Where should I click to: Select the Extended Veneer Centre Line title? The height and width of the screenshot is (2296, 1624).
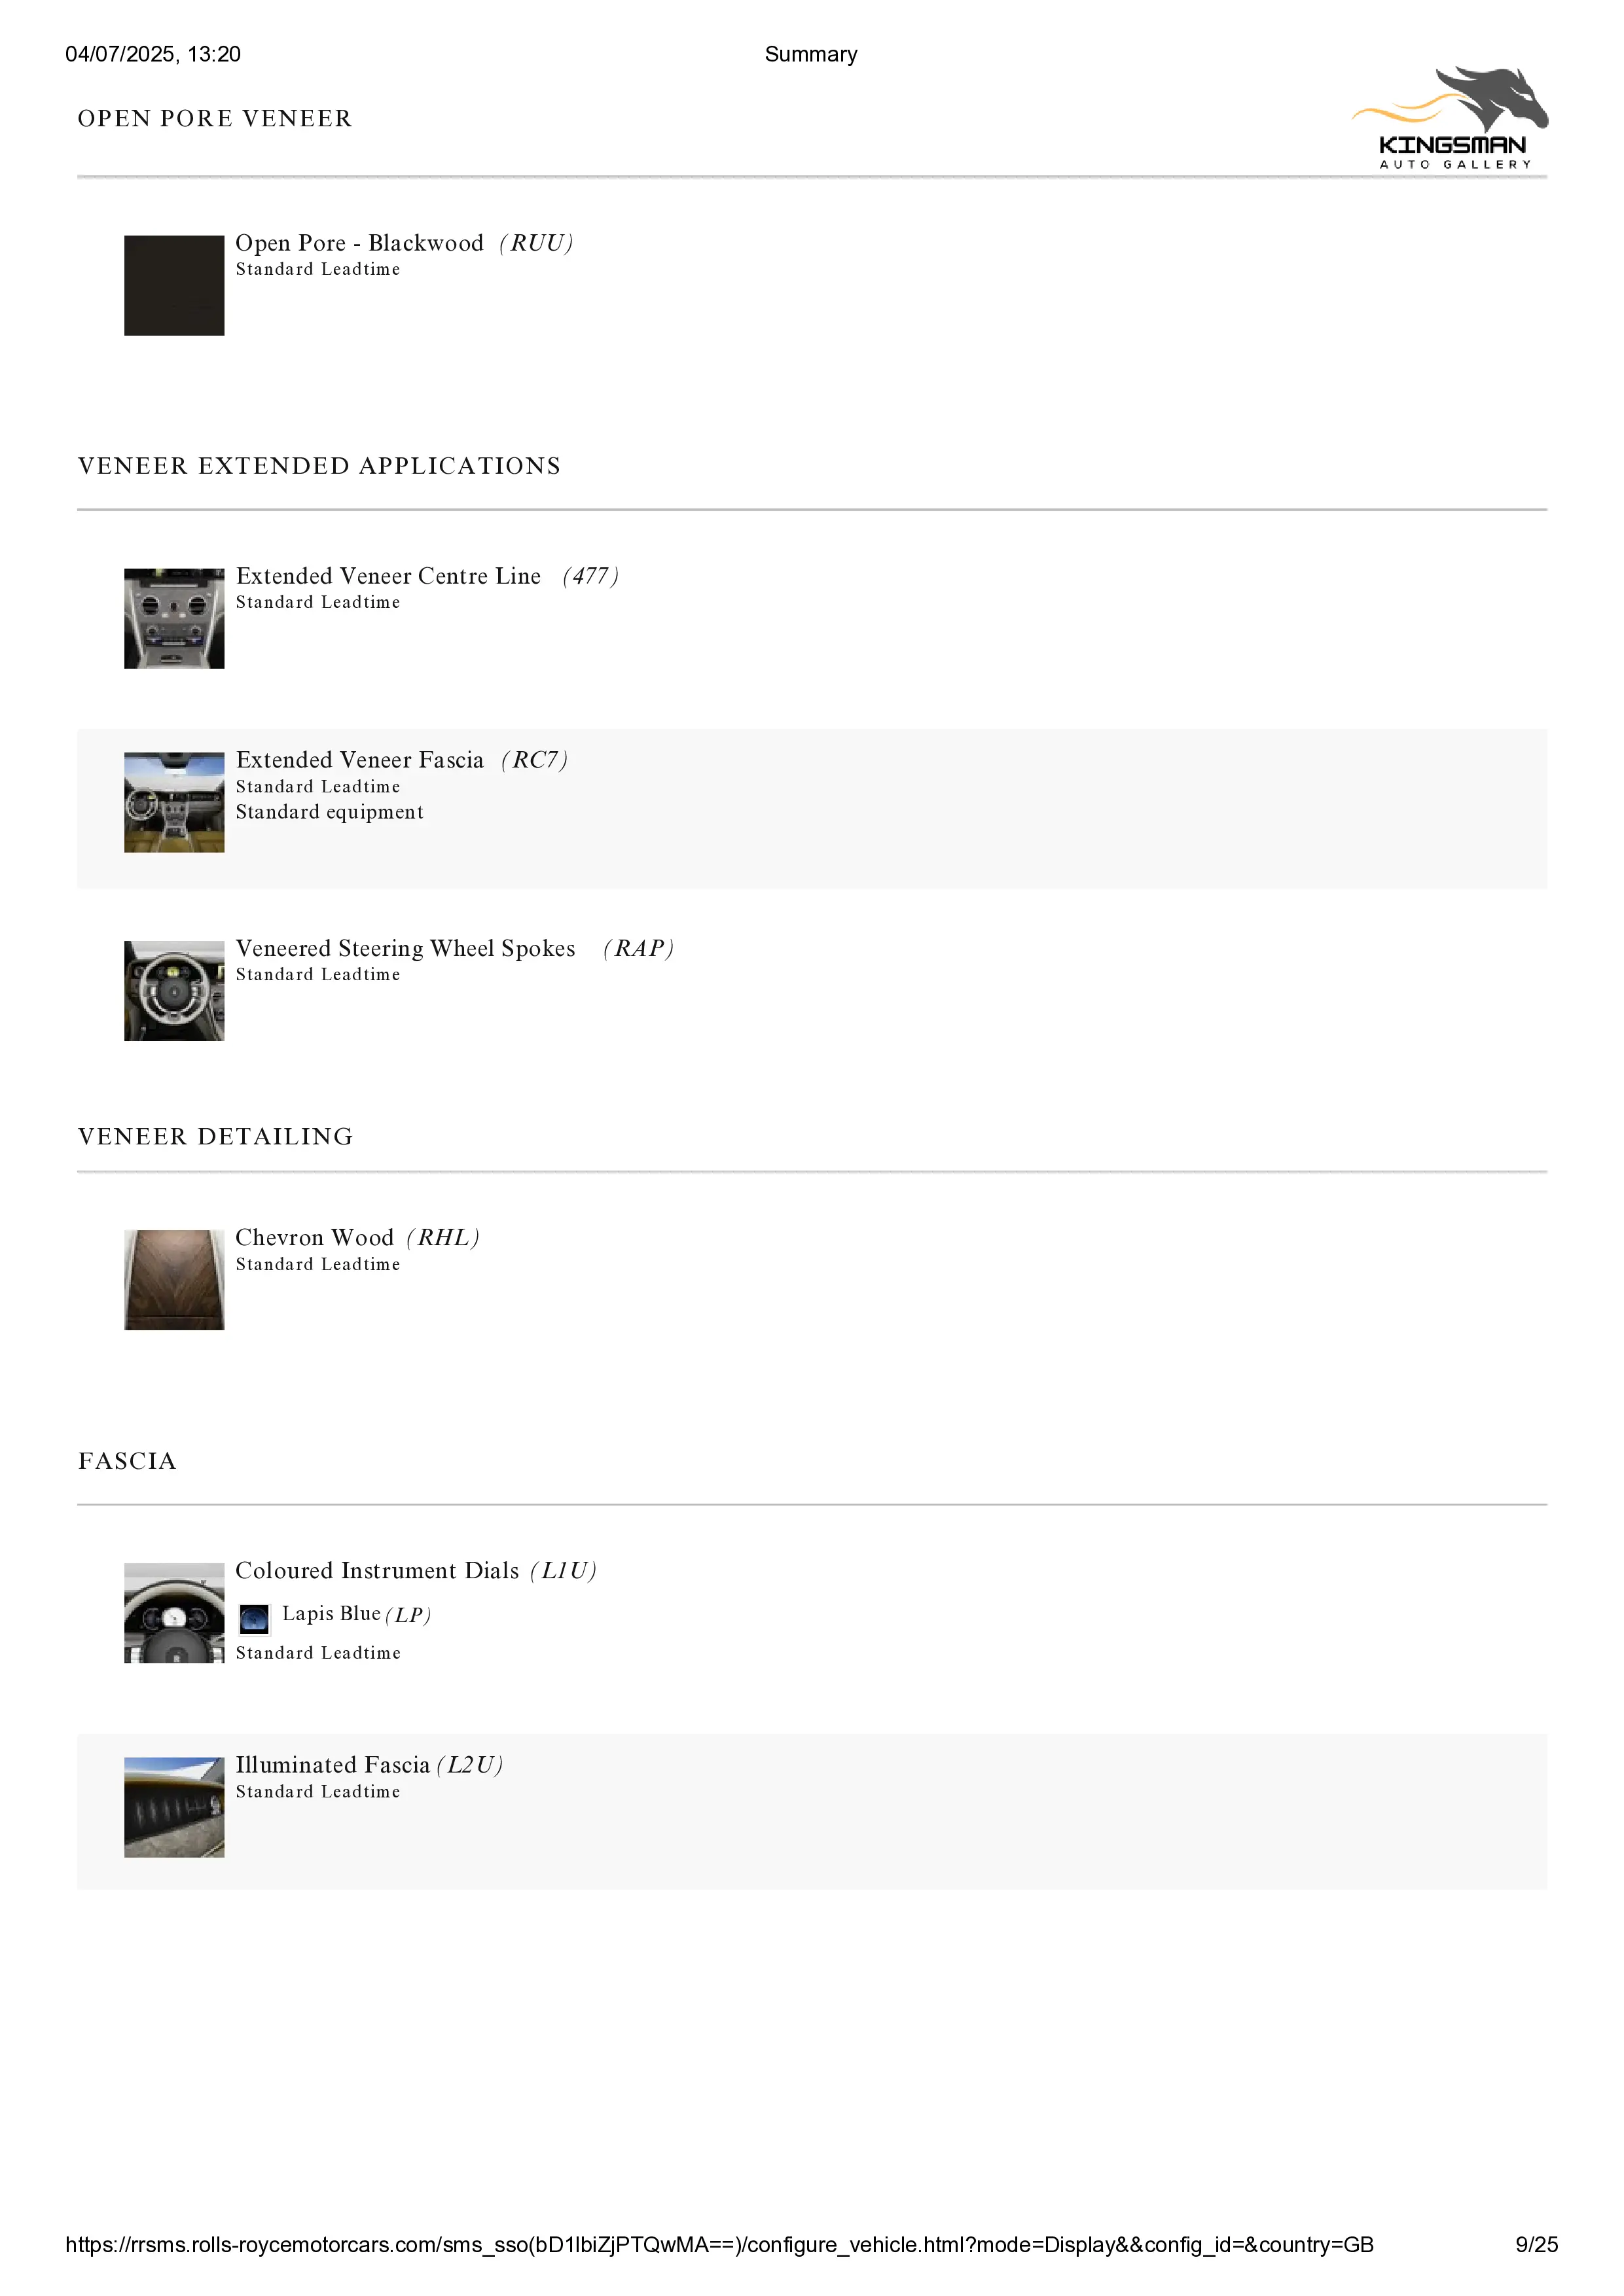click(x=388, y=576)
